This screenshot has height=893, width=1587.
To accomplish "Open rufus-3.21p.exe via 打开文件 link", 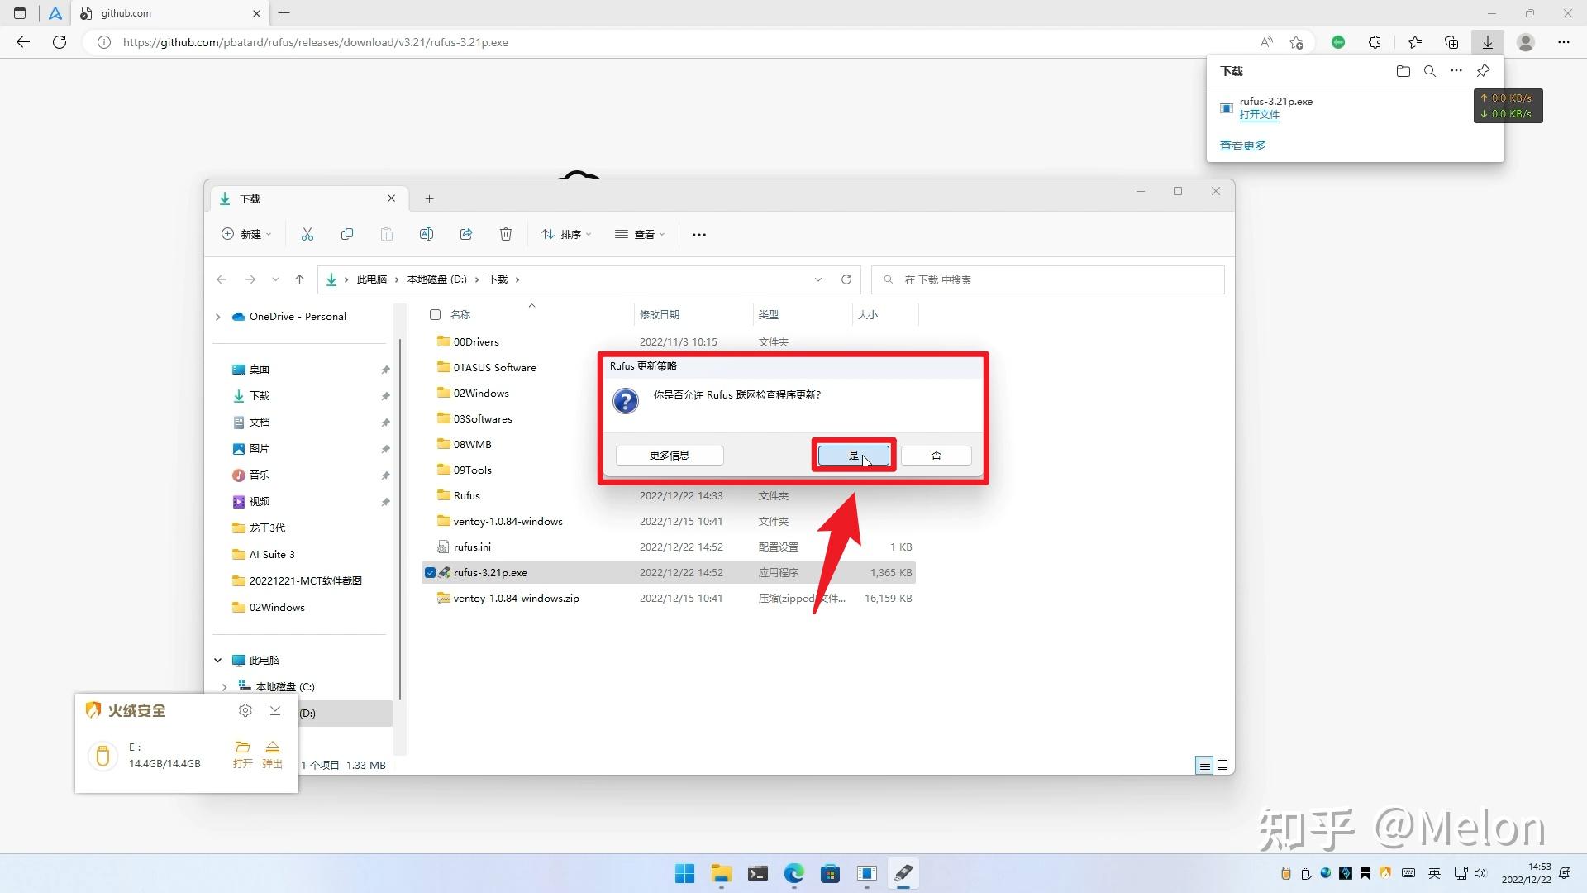I will pyautogui.click(x=1258, y=115).
